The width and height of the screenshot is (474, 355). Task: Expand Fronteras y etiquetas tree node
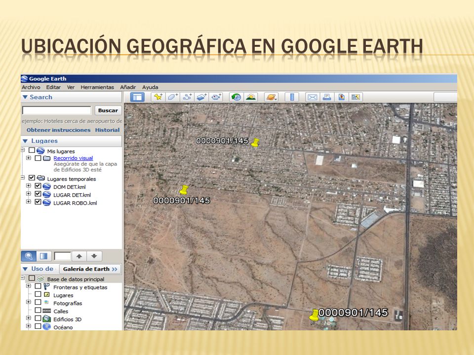29,285
